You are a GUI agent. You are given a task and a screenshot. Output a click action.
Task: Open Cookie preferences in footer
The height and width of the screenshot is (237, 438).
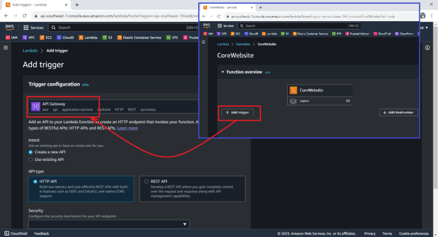coord(414,233)
